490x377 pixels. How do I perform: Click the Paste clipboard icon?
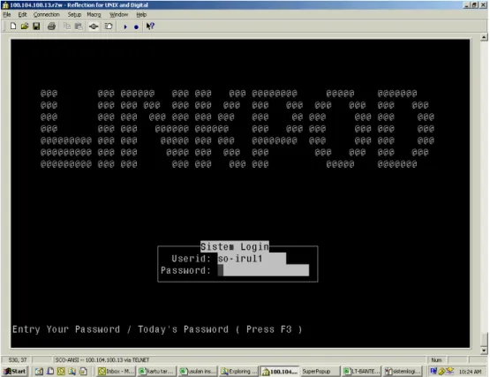pyautogui.click(x=79, y=26)
